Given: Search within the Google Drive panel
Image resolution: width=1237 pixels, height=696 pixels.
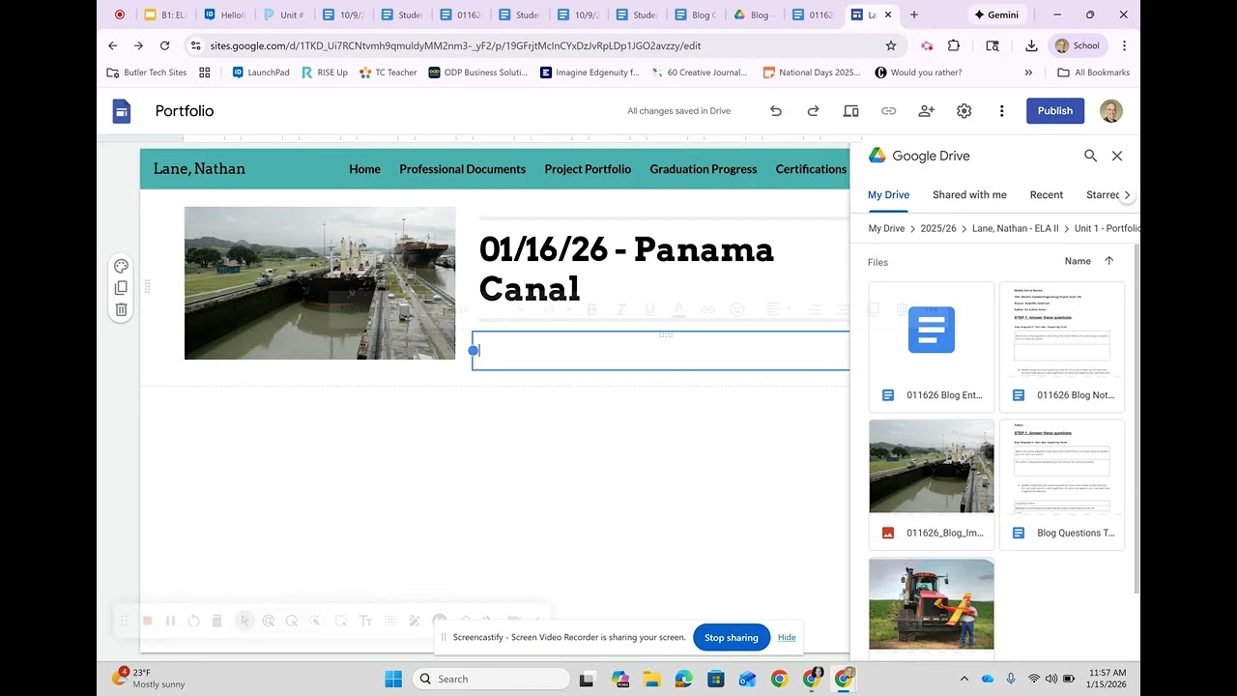Looking at the screenshot, I should tap(1090, 156).
